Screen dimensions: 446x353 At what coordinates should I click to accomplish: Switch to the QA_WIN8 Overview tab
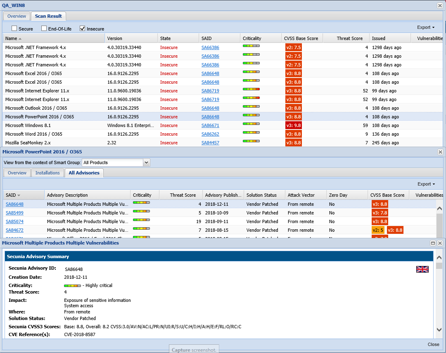click(17, 16)
